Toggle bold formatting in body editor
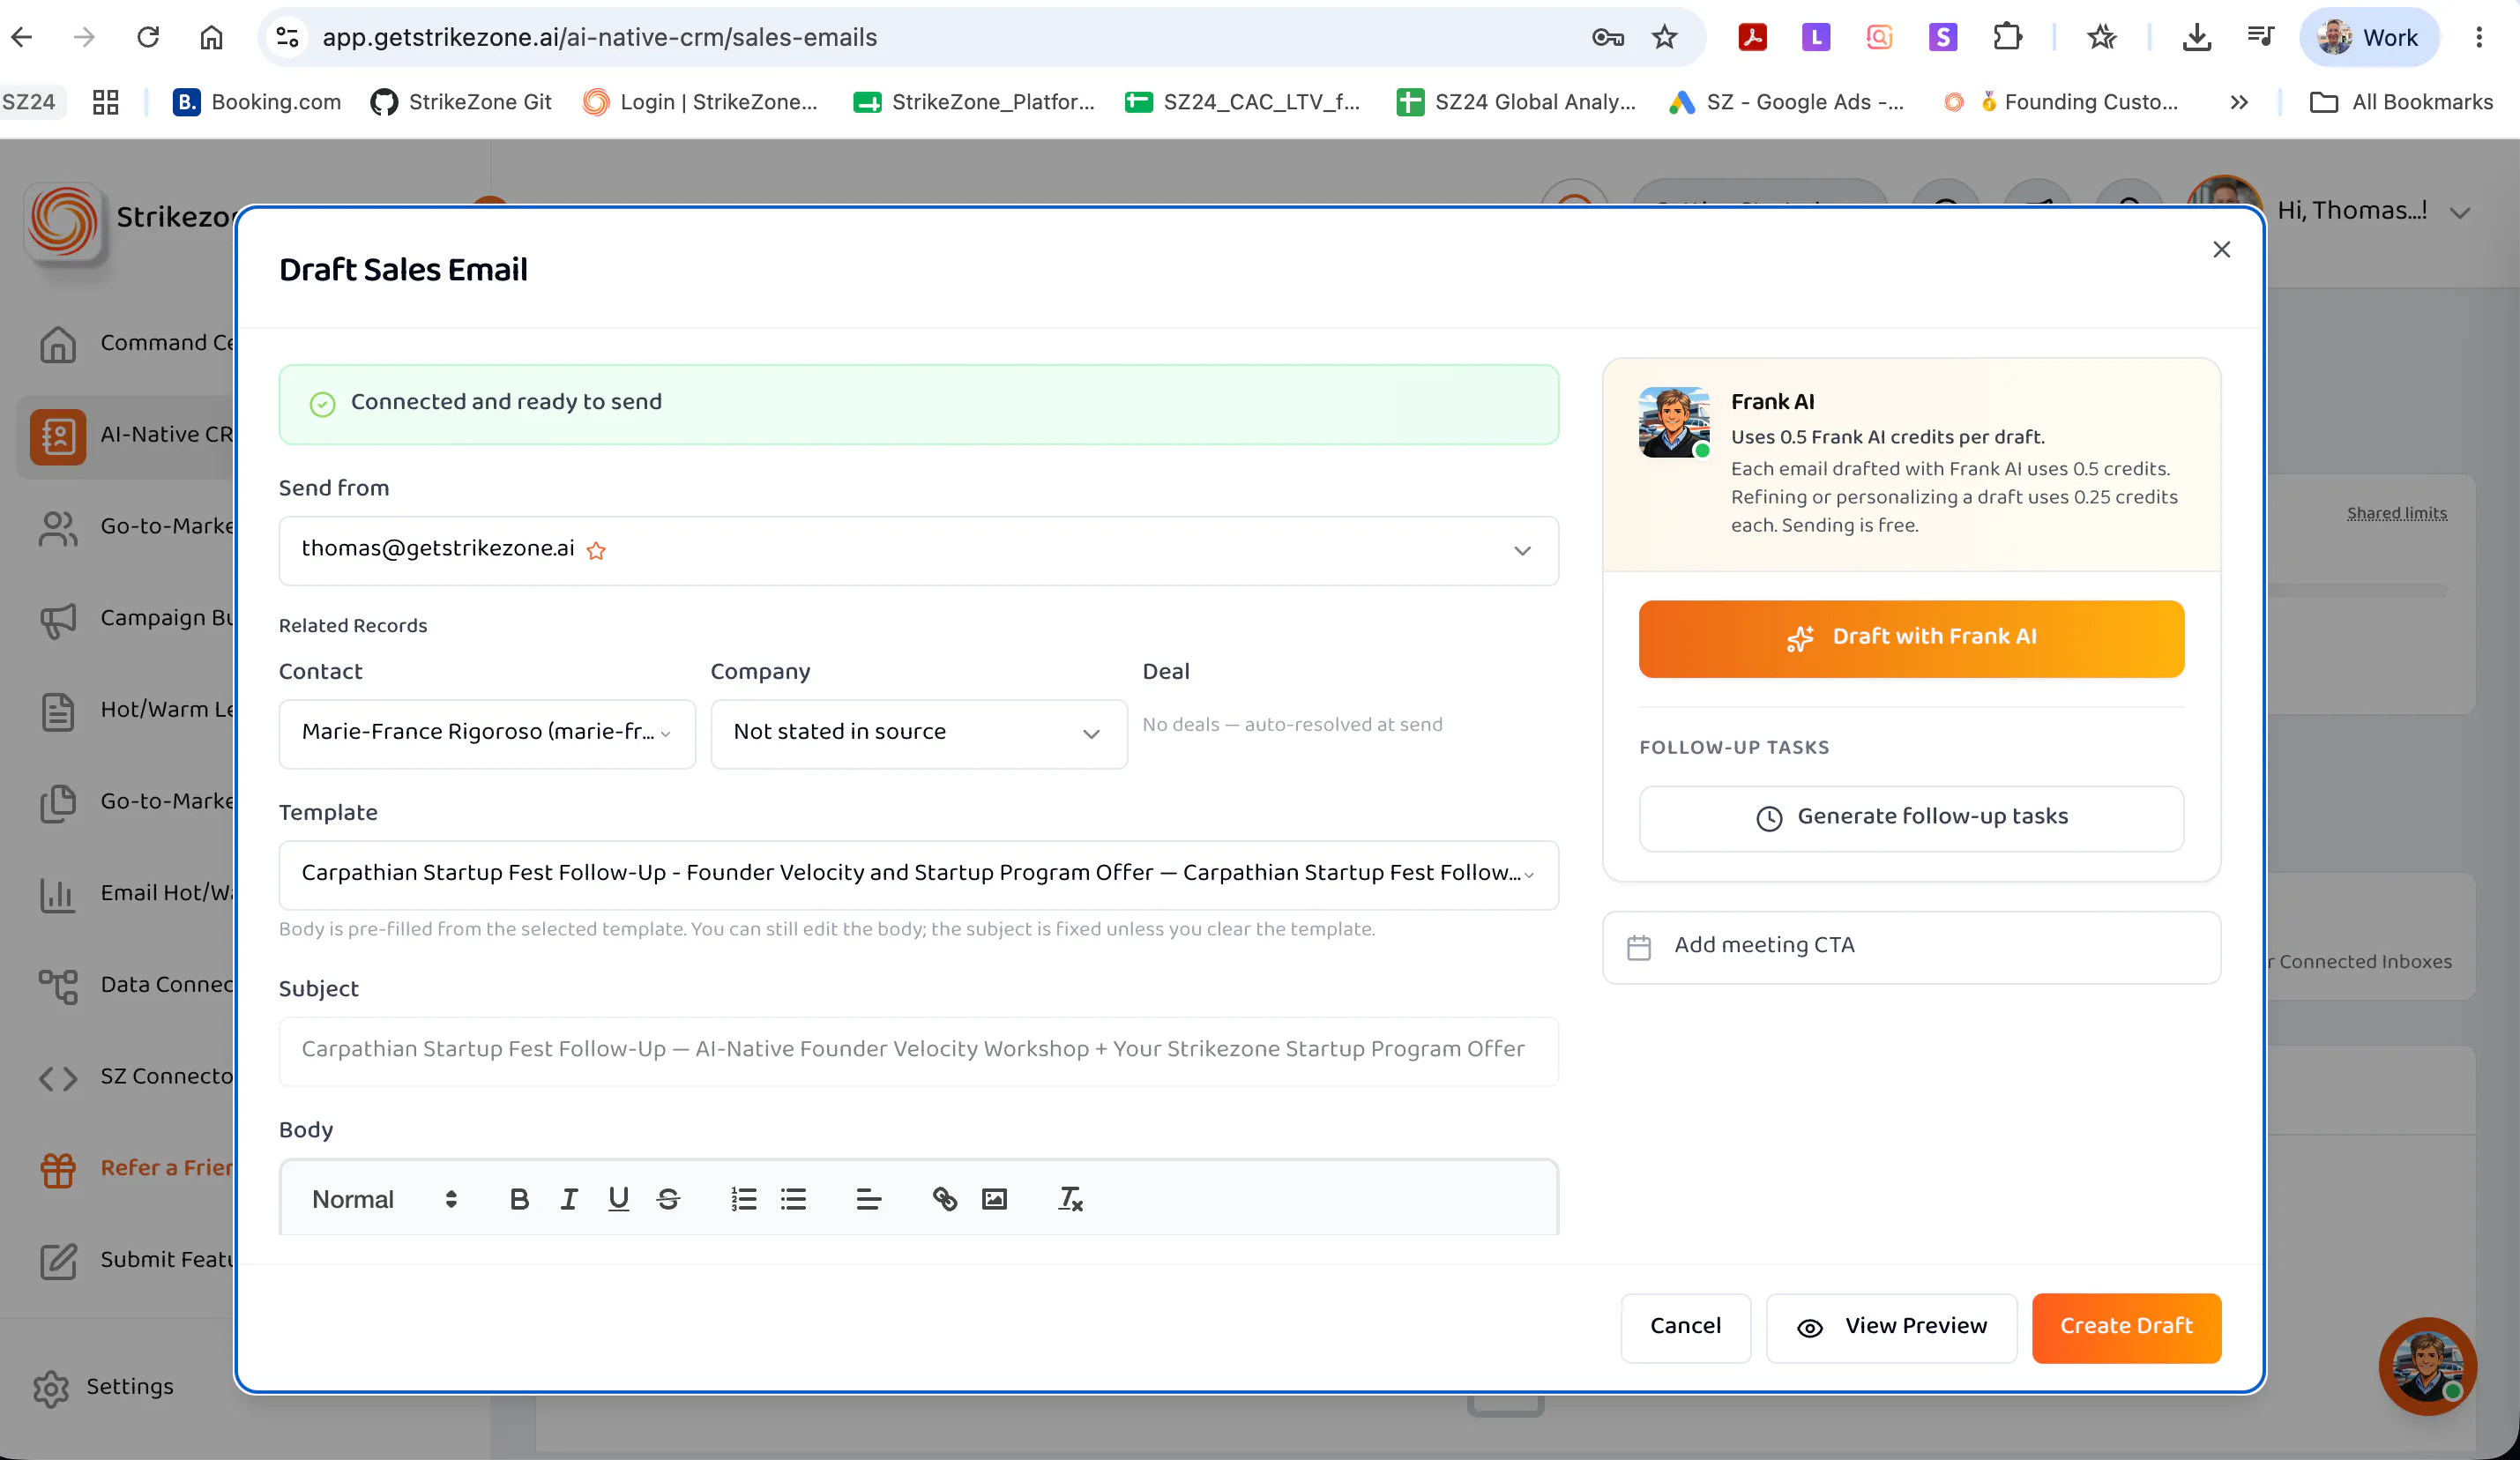This screenshot has width=2520, height=1460. point(518,1199)
